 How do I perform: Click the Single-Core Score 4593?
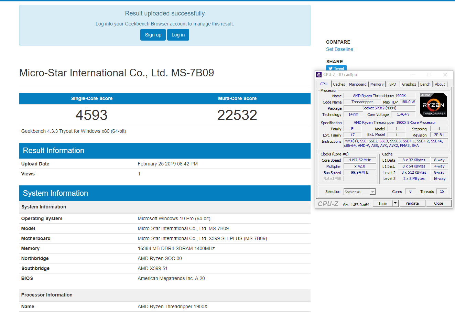(91, 115)
